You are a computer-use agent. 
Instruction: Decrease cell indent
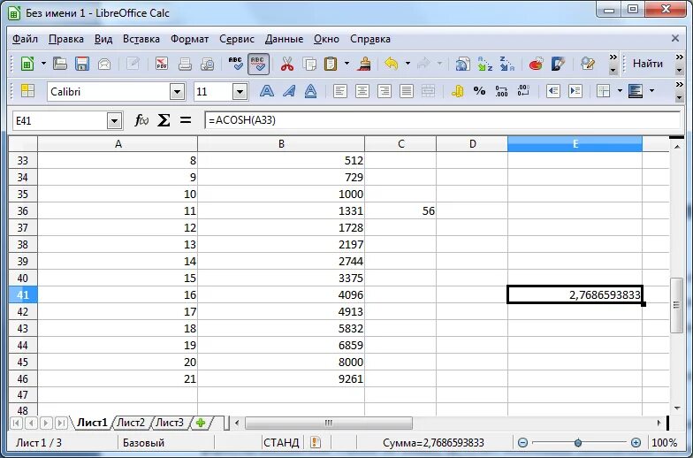tap(553, 91)
